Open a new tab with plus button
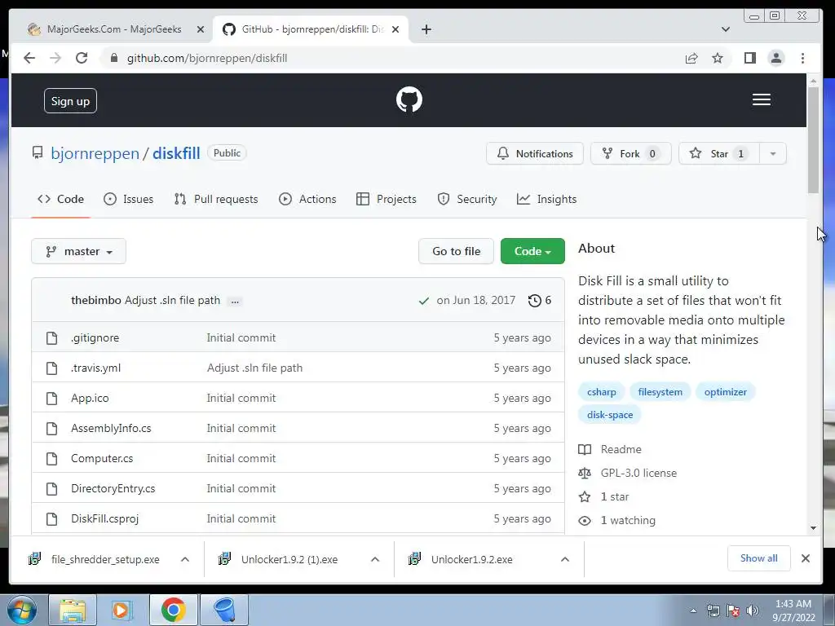 click(426, 29)
